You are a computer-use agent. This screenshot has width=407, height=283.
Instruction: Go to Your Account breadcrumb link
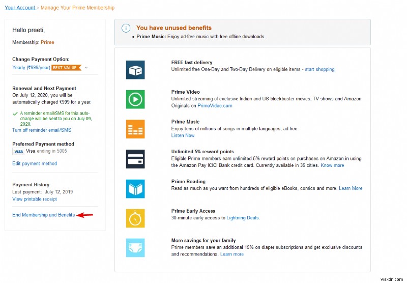[x=20, y=8]
